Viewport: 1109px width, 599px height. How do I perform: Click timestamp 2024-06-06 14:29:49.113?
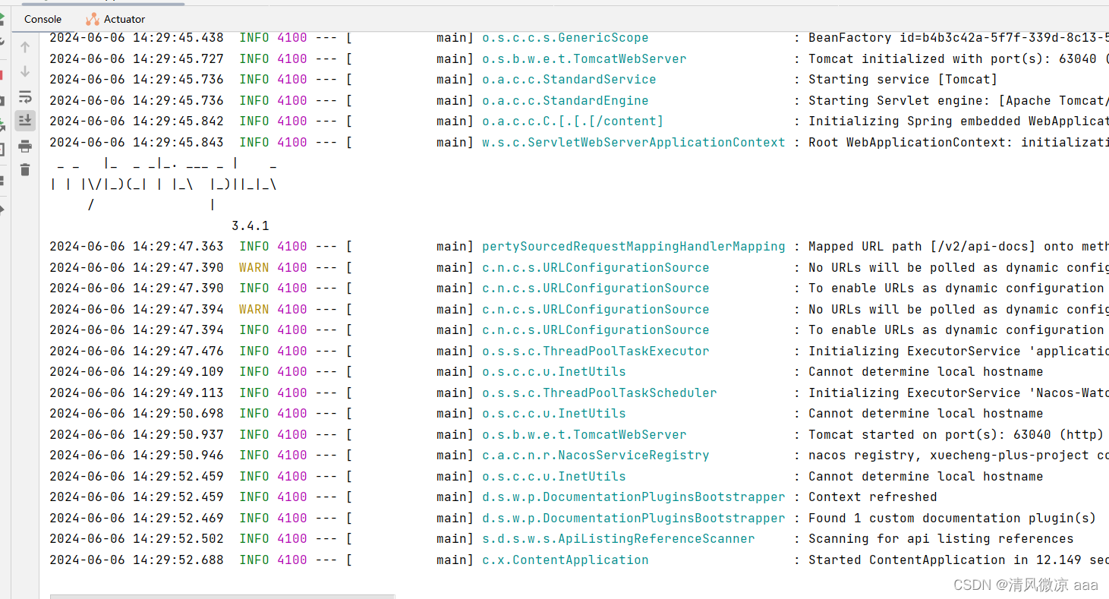(x=137, y=393)
